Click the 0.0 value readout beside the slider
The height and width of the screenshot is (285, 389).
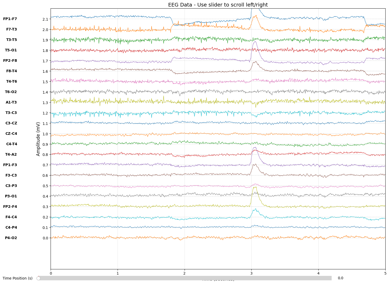[x=341, y=278]
